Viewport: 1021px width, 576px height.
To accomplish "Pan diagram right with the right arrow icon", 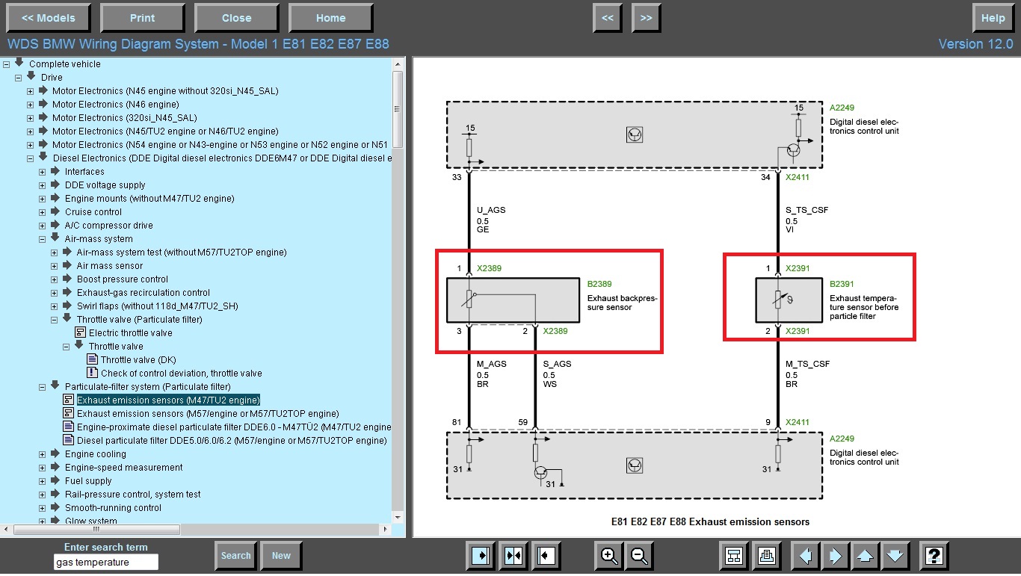I will 835,556.
